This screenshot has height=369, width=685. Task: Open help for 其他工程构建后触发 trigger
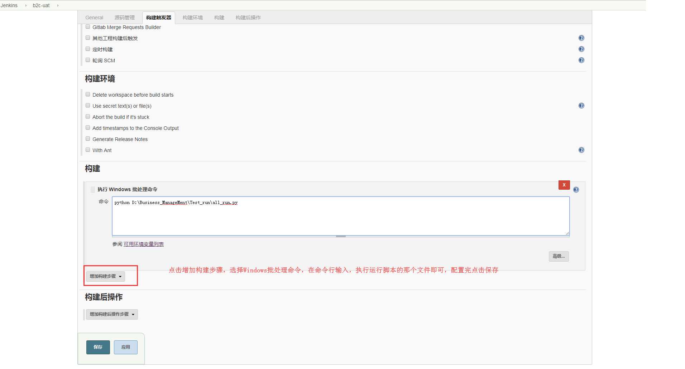point(581,38)
